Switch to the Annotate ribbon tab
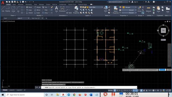 click(x=21, y=5)
